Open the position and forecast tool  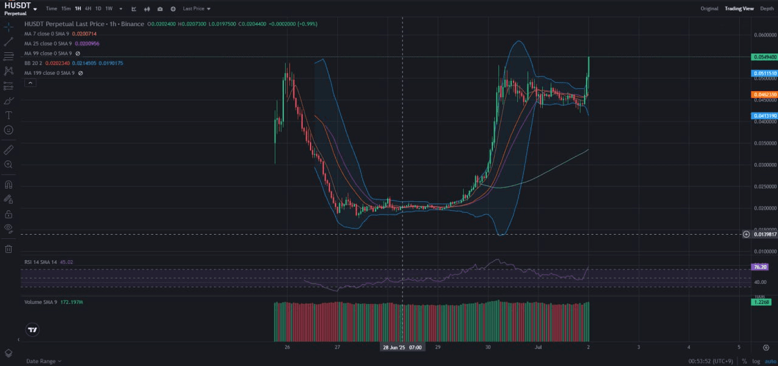click(x=9, y=86)
